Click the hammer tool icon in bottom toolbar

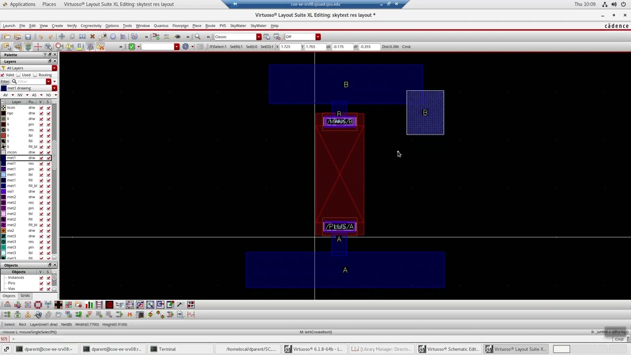(179, 305)
